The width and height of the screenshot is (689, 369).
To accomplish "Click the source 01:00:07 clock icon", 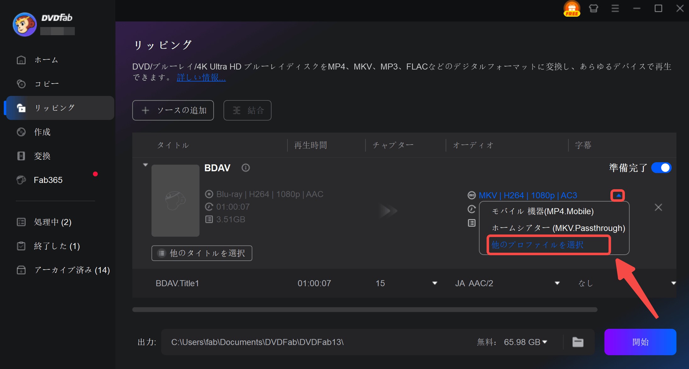I will 209,207.
